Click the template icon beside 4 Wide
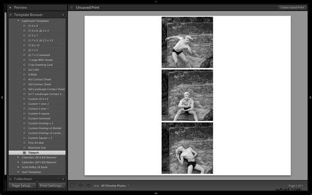This screenshot has height=195, width=312. click(24, 74)
